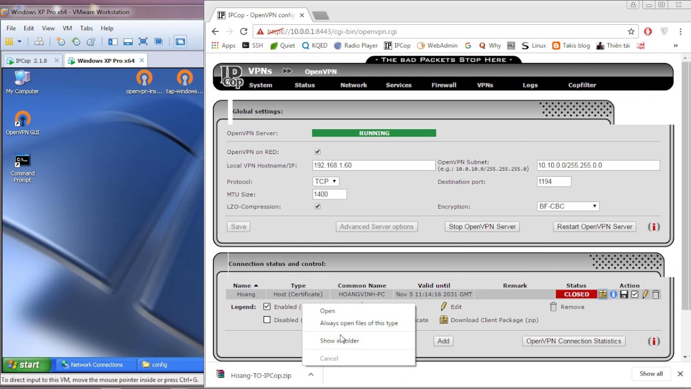Click the Destination port field

coord(554,182)
